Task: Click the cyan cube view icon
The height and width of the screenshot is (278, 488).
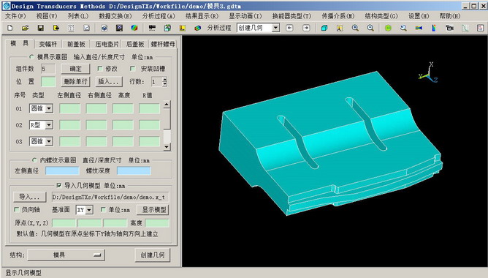Action: point(324,28)
